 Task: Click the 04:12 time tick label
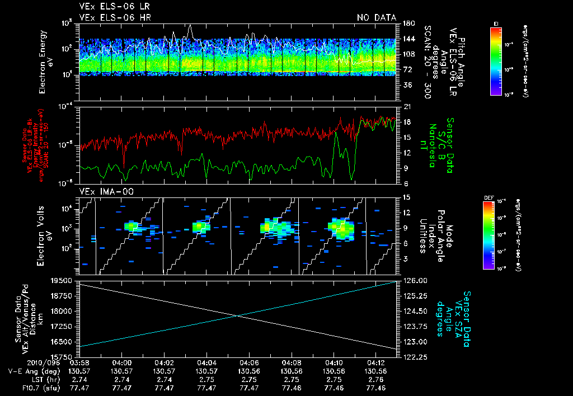(377, 363)
